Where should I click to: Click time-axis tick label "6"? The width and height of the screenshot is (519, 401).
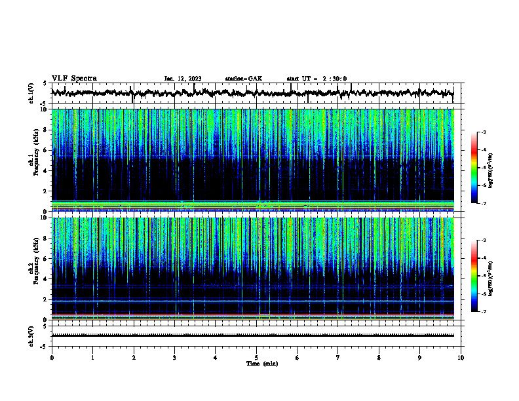[x=298, y=358]
